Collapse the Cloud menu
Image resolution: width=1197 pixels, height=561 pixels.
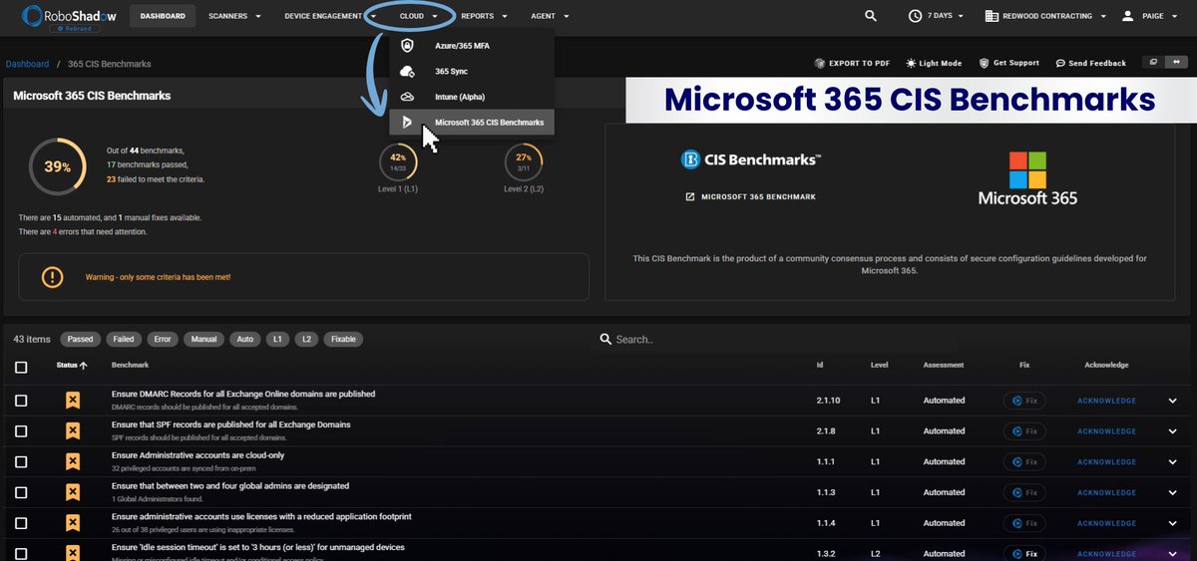[x=419, y=16]
